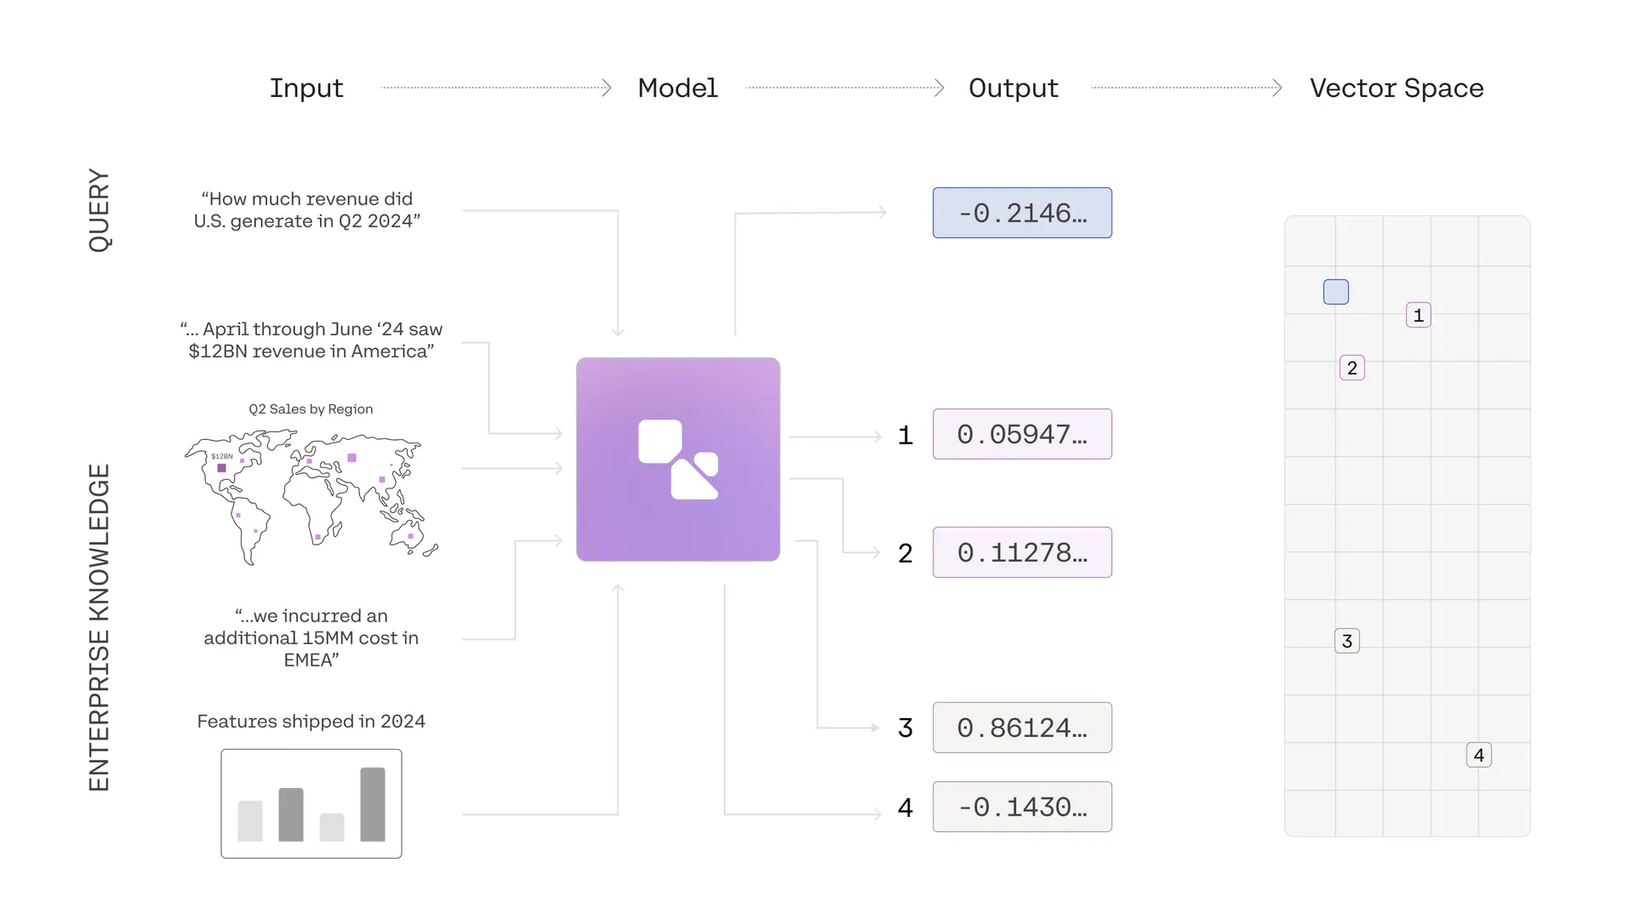This screenshot has width=1634, height=919.
Task: Click the Model column heading
Action: (x=677, y=88)
